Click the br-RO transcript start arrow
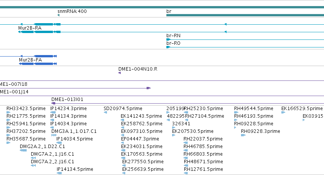The height and width of the screenshot is (175, 324). click(168, 47)
